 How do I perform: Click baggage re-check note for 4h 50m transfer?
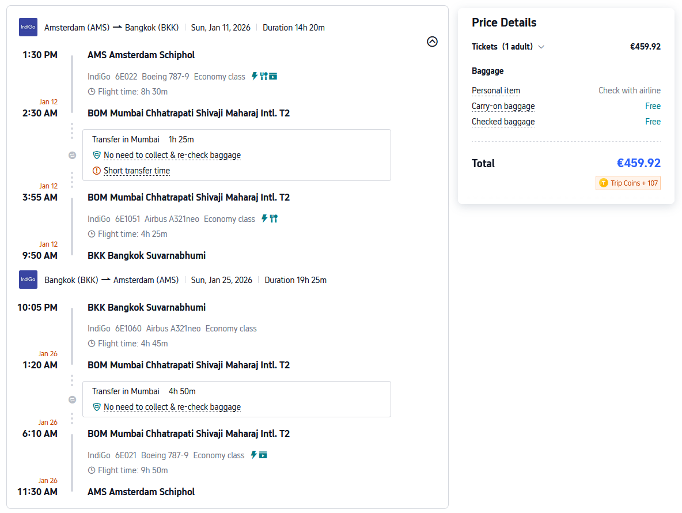tap(172, 407)
